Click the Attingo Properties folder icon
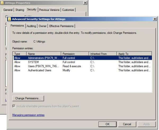This screenshot has height=130, width=159. click(x=3, y=2)
